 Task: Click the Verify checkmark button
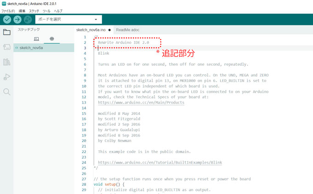[7, 19]
